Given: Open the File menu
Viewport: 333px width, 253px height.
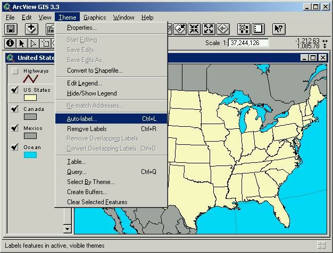Looking at the screenshot, I should click(x=10, y=18).
